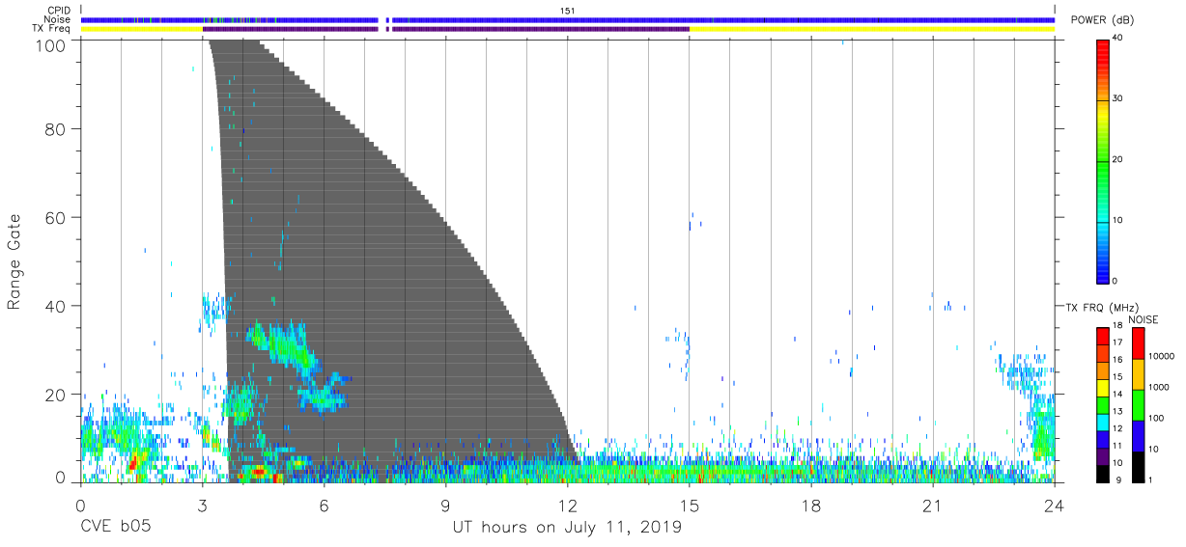
Task: Click the 'CVE b05' radar beam label
Action: 115,528
